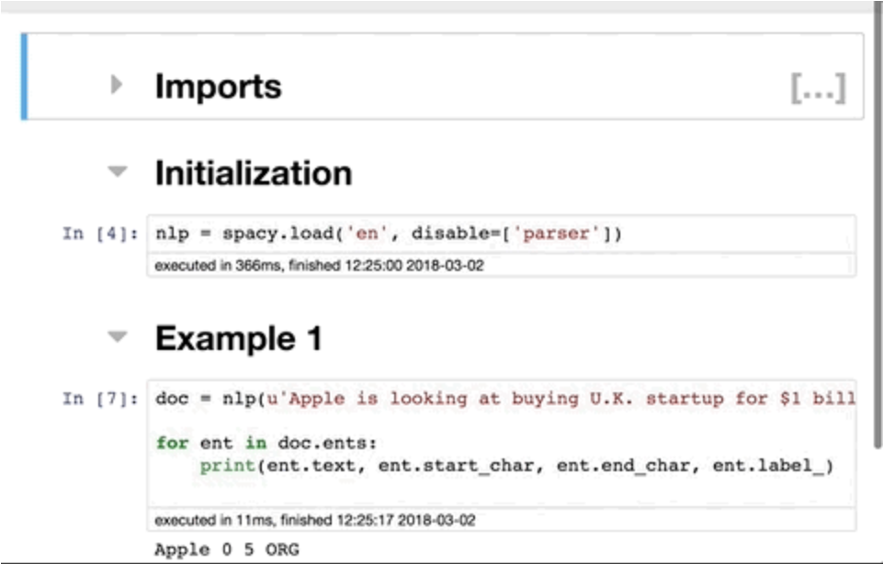This screenshot has height=564, width=883.
Task: Click the vertical notebook scrollbar
Action: [877, 225]
